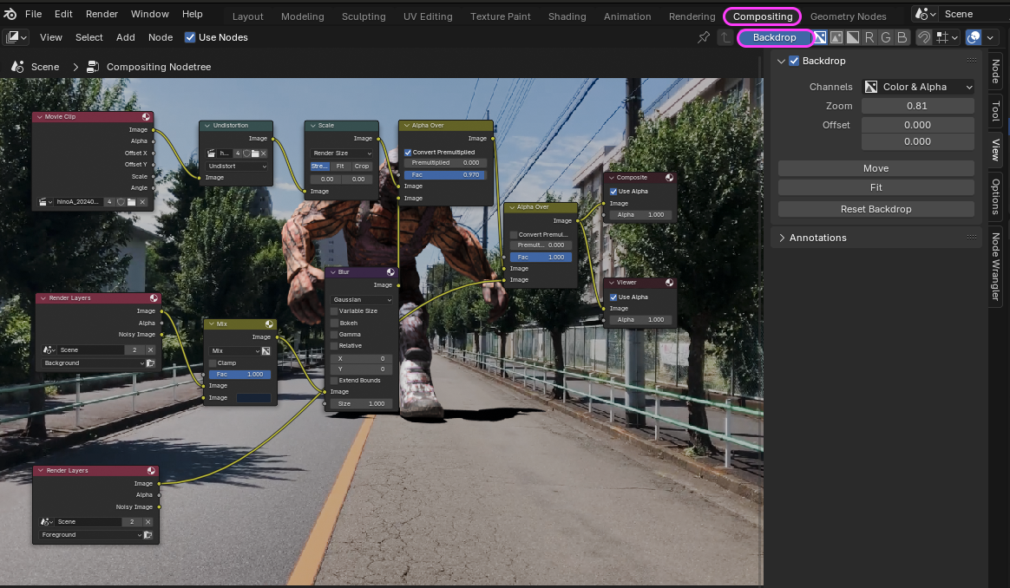This screenshot has width=1010, height=588.
Task: Adjust Fac slider in Mix node
Action: [x=240, y=374]
